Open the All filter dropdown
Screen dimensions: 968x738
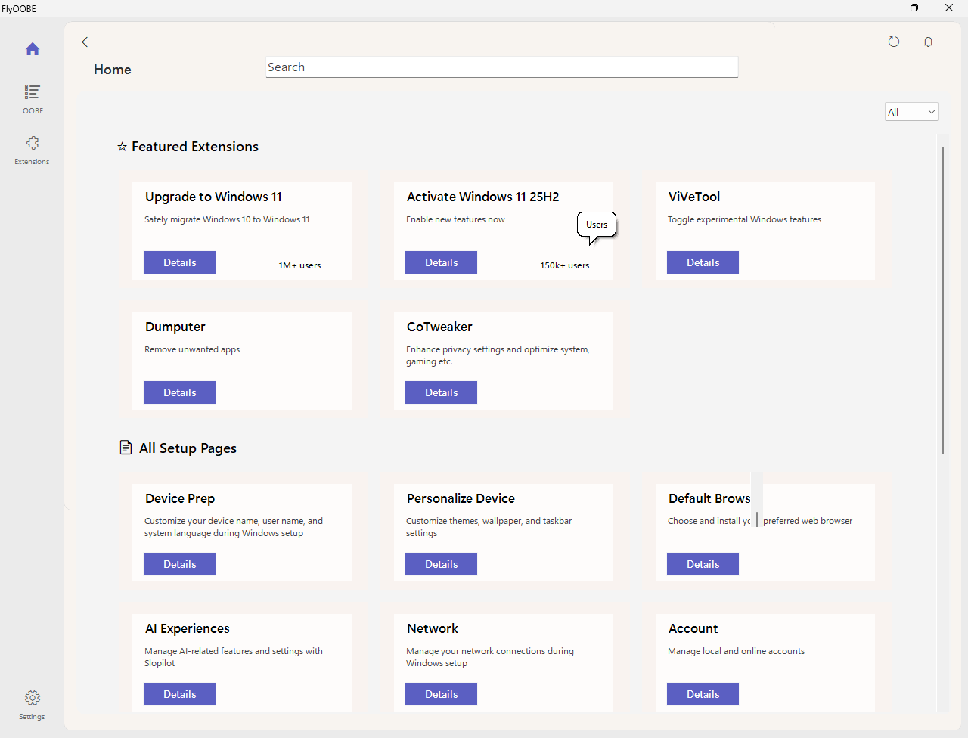[911, 112]
